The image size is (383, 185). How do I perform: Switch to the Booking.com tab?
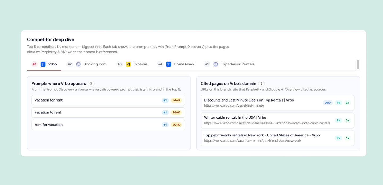[86, 64]
